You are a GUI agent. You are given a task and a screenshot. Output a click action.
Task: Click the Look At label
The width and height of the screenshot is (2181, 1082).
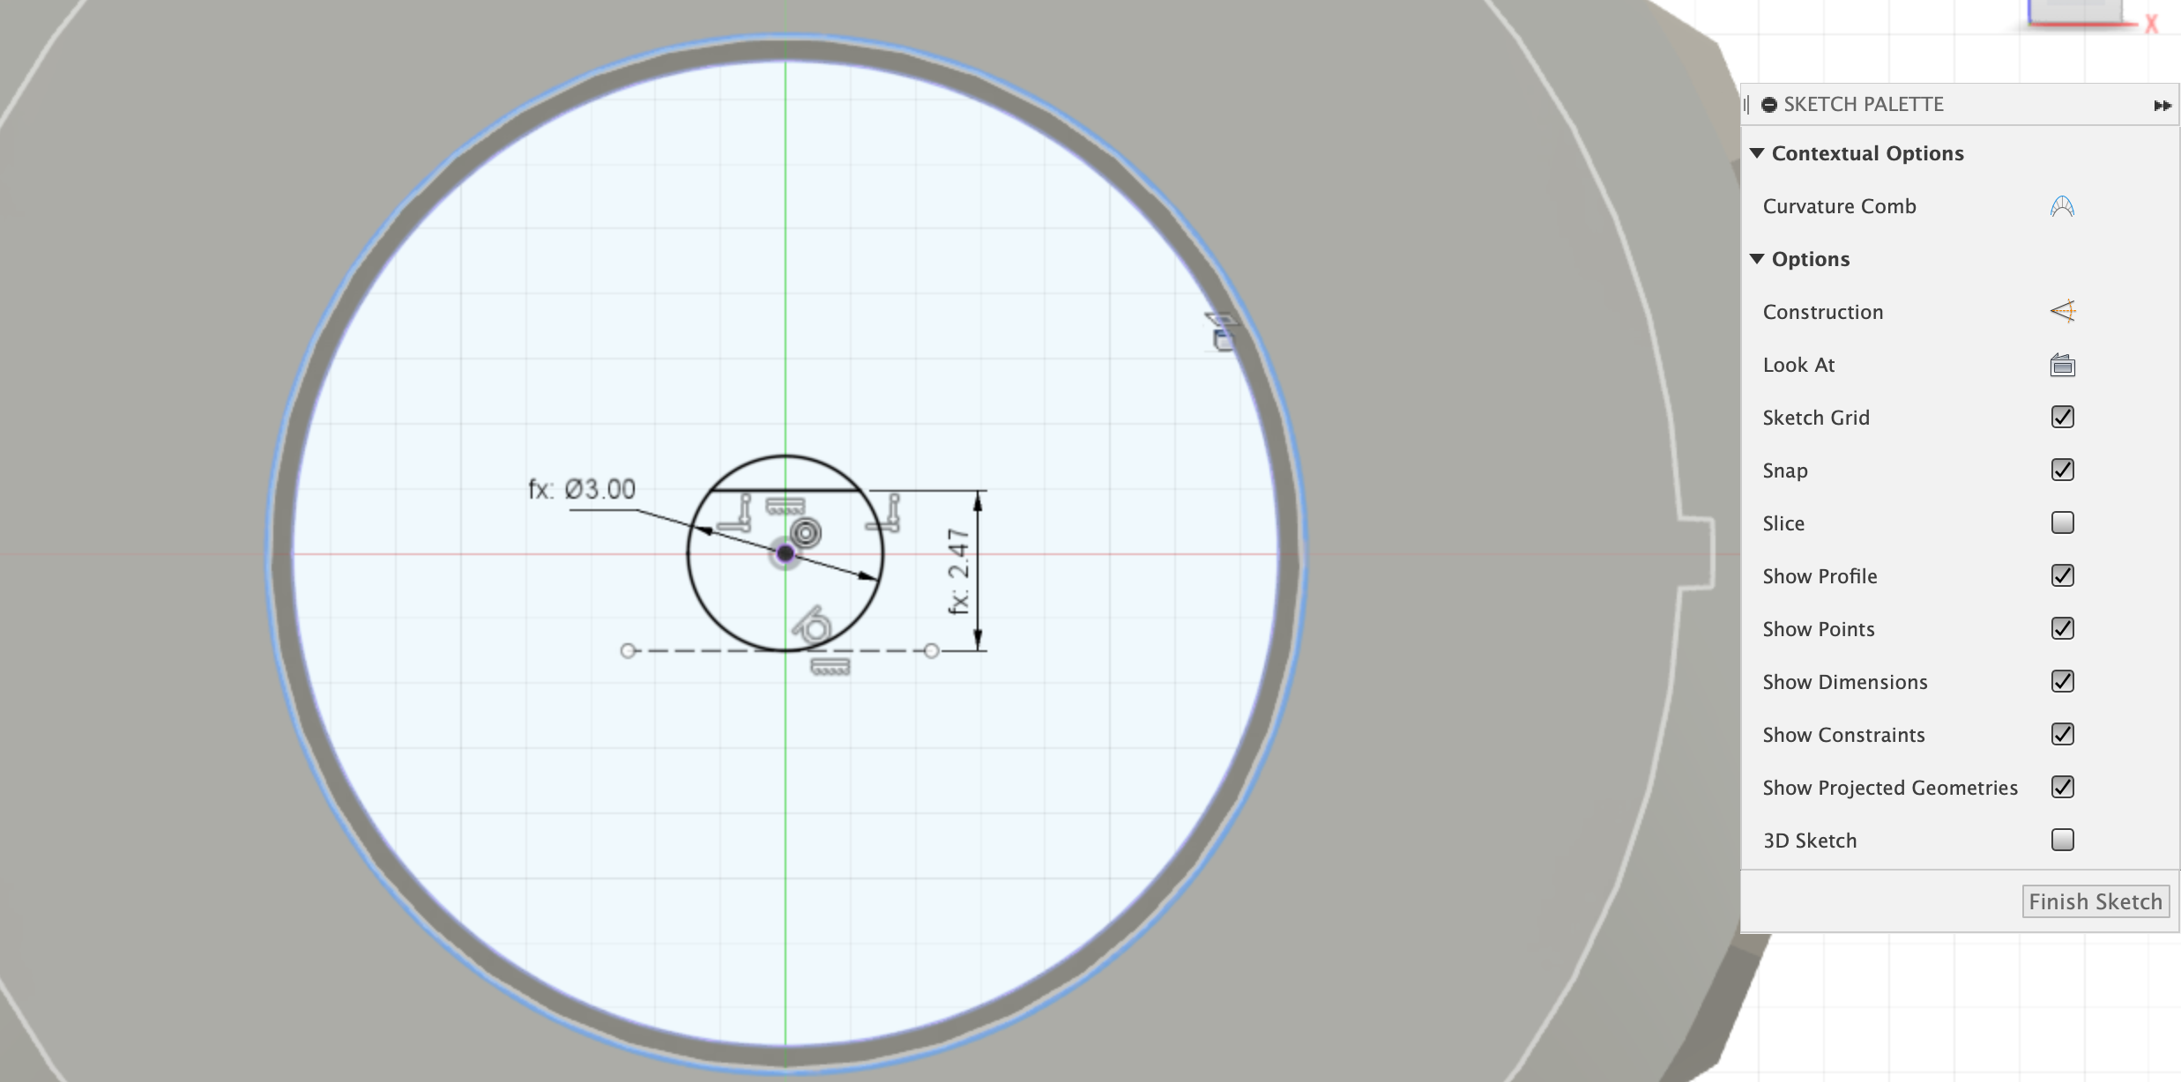[1798, 365]
